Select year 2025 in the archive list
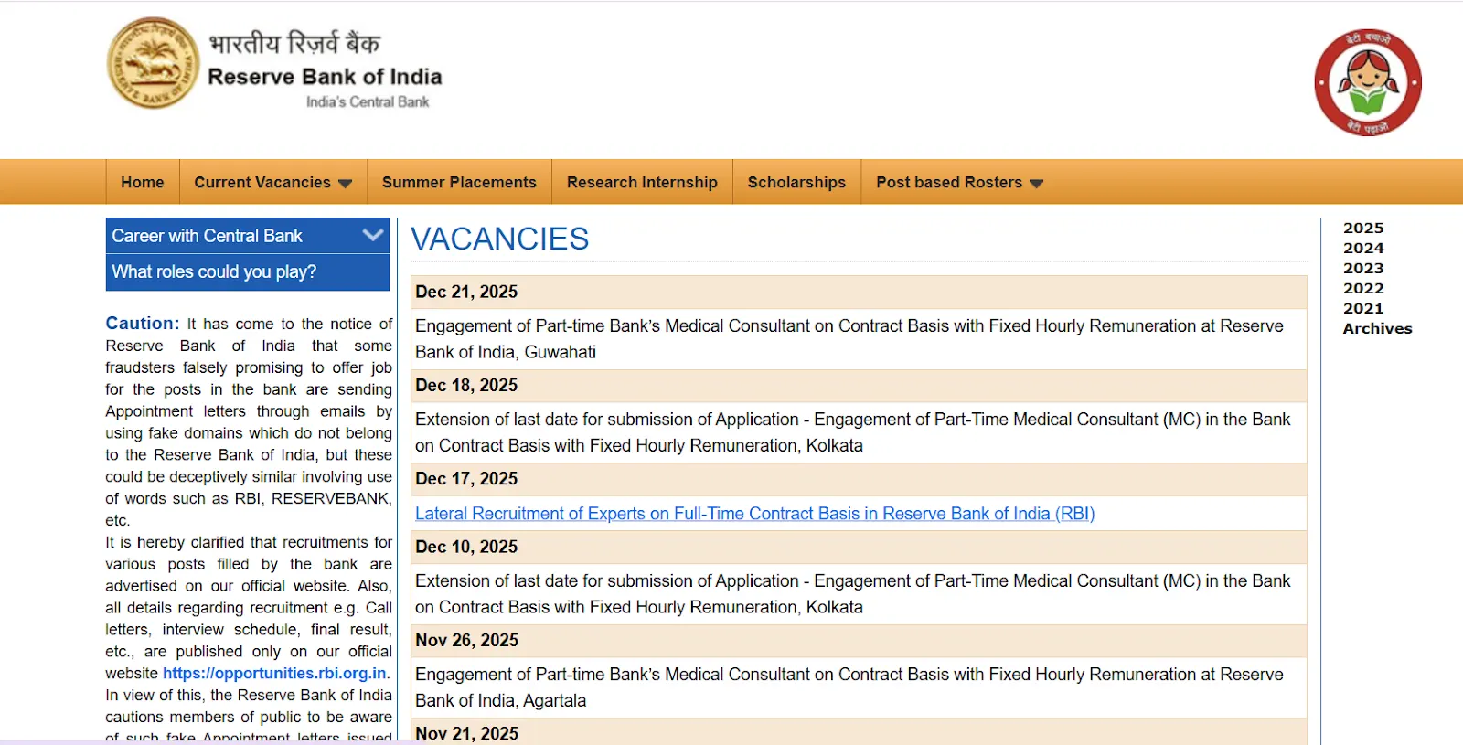This screenshot has height=745, width=1463. 1363,228
